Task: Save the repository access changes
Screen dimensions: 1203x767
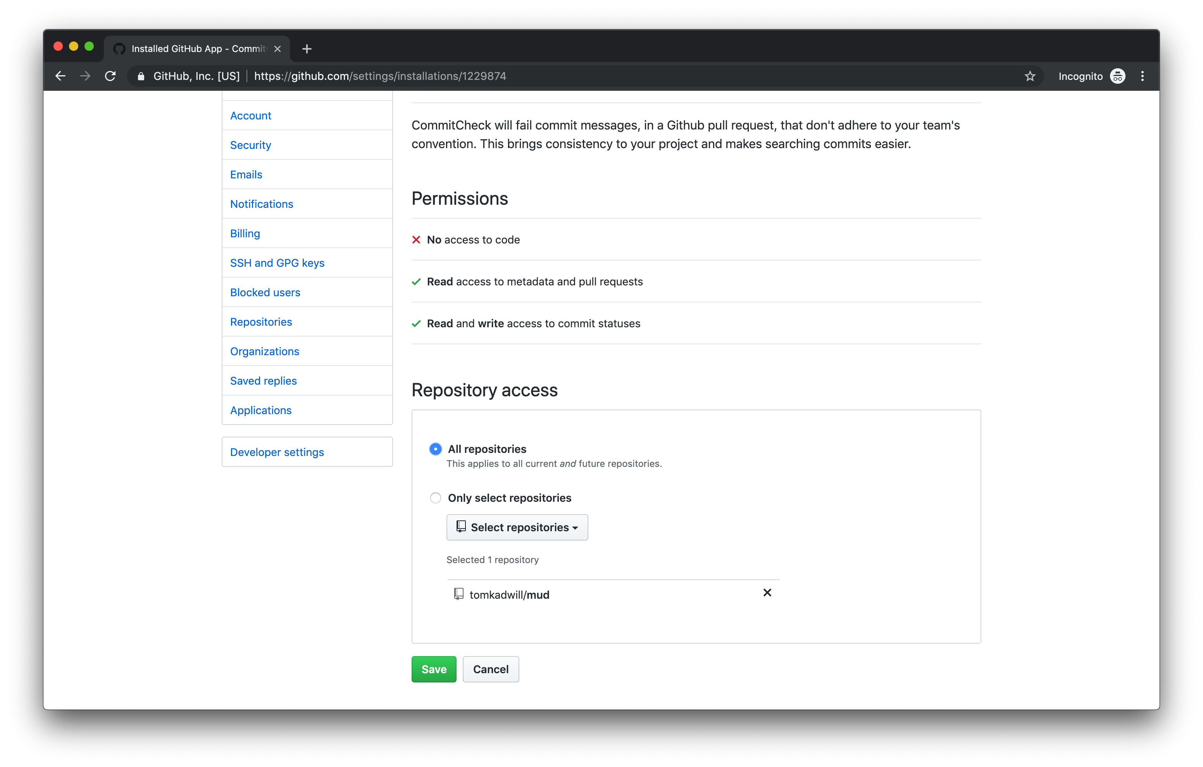Action: pos(434,669)
